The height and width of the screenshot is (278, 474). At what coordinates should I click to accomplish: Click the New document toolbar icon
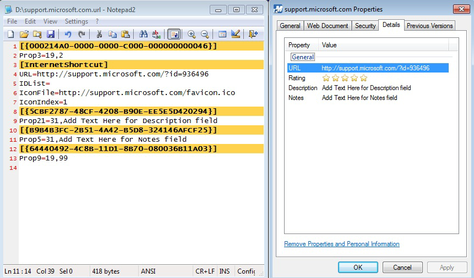point(10,34)
